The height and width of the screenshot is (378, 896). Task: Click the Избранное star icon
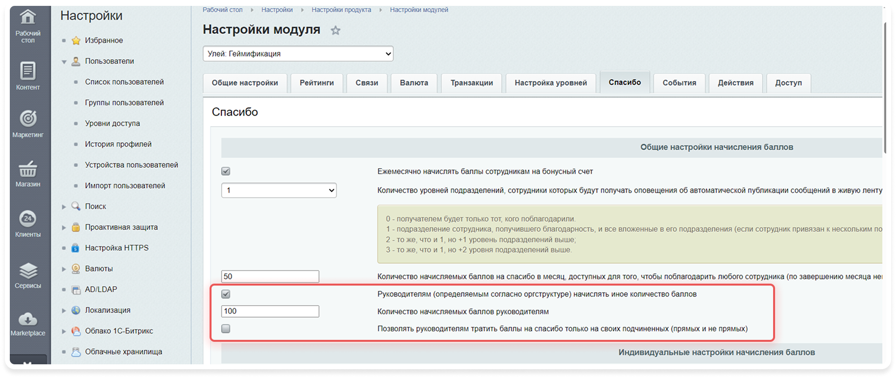(76, 41)
